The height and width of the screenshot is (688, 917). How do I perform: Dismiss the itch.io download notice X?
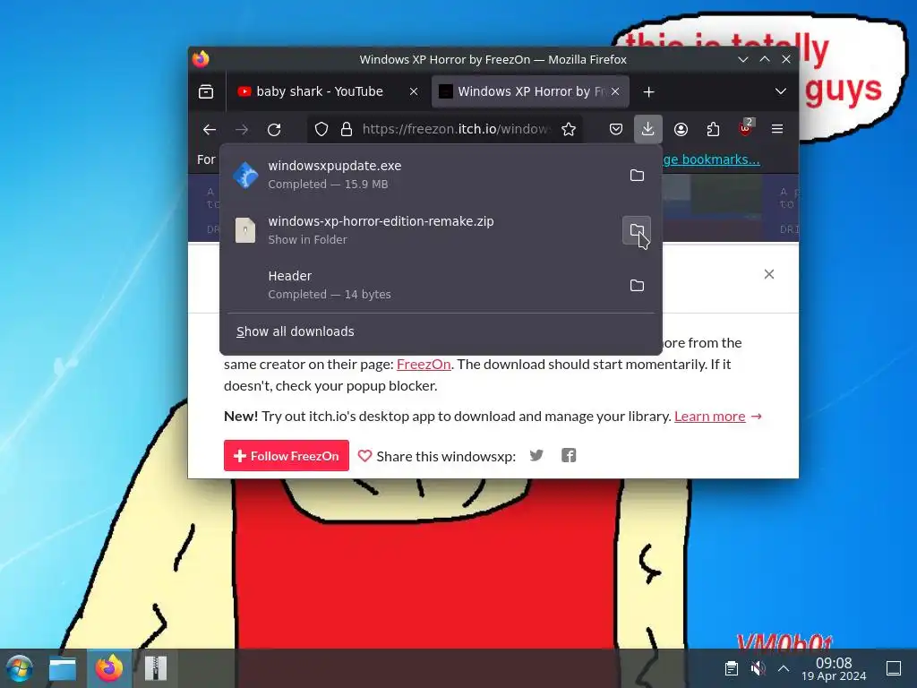tap(769, 274)
